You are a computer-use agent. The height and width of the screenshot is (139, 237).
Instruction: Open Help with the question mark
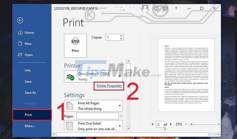pos(176,8)
